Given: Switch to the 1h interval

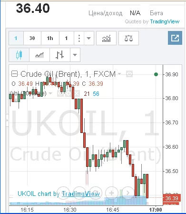Looking at the screenshot, I should (x=50, y=38).
